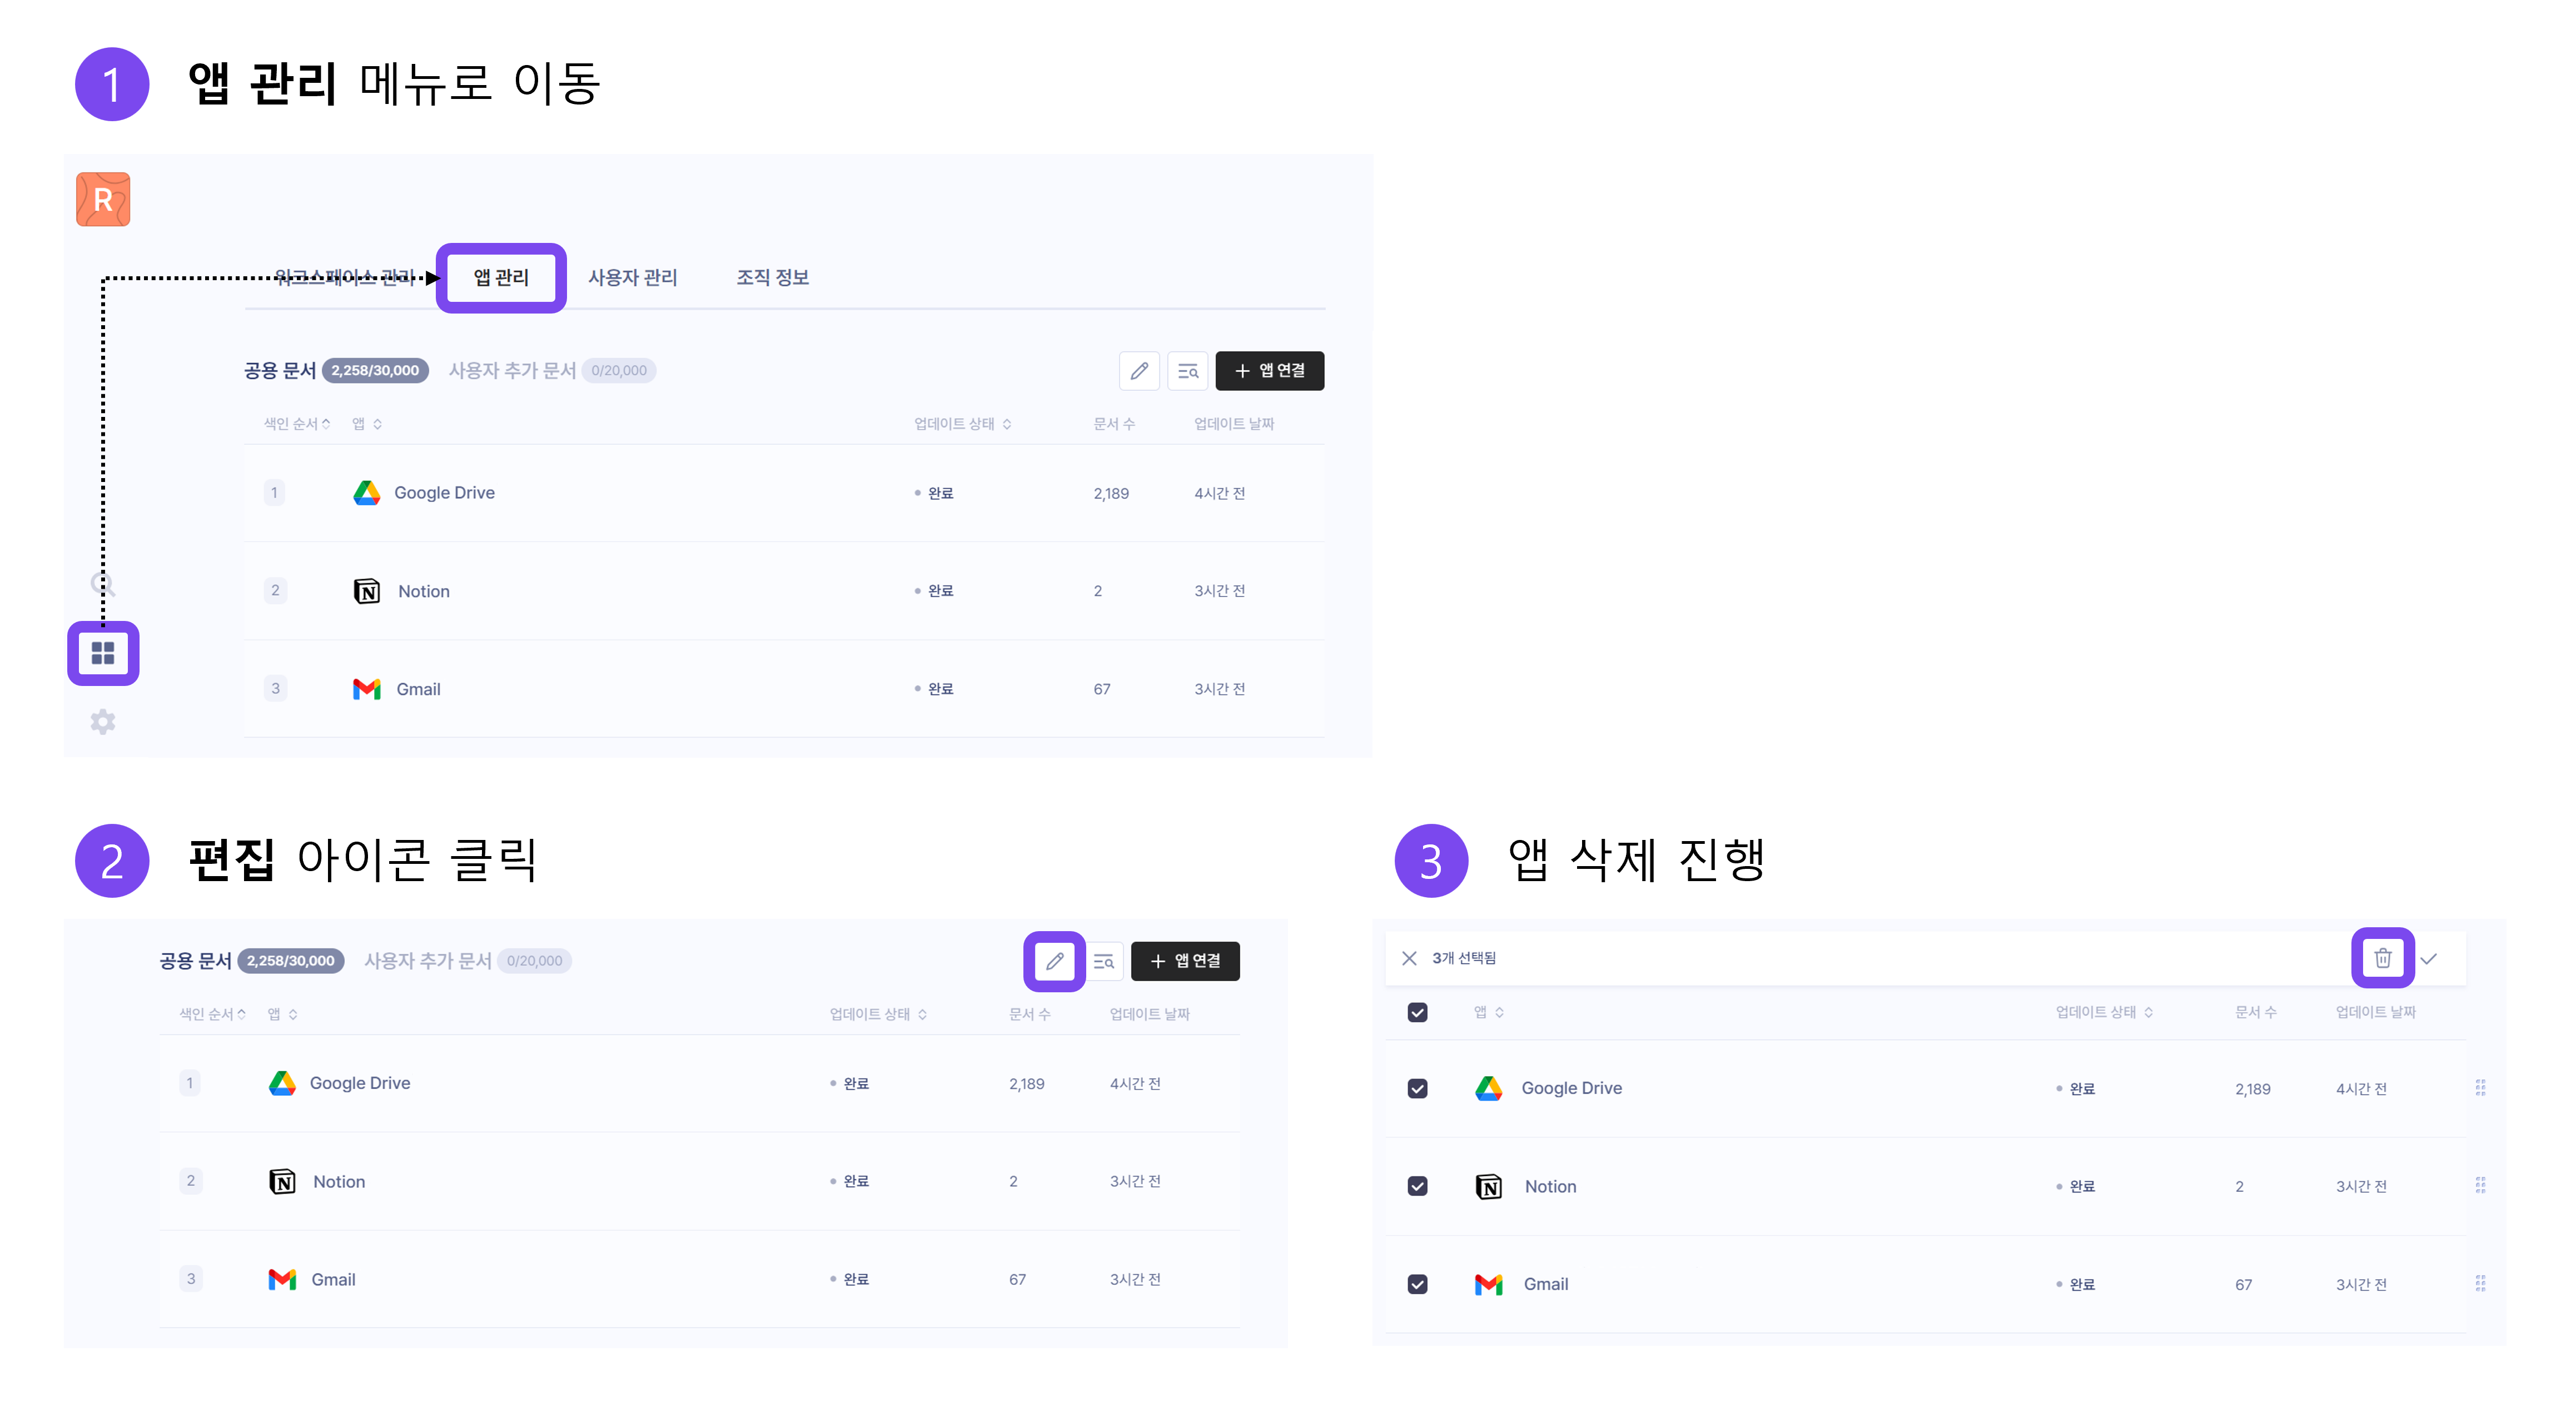
Task: Toggle the select-all header checkbox
Action: (1417, 1012)
